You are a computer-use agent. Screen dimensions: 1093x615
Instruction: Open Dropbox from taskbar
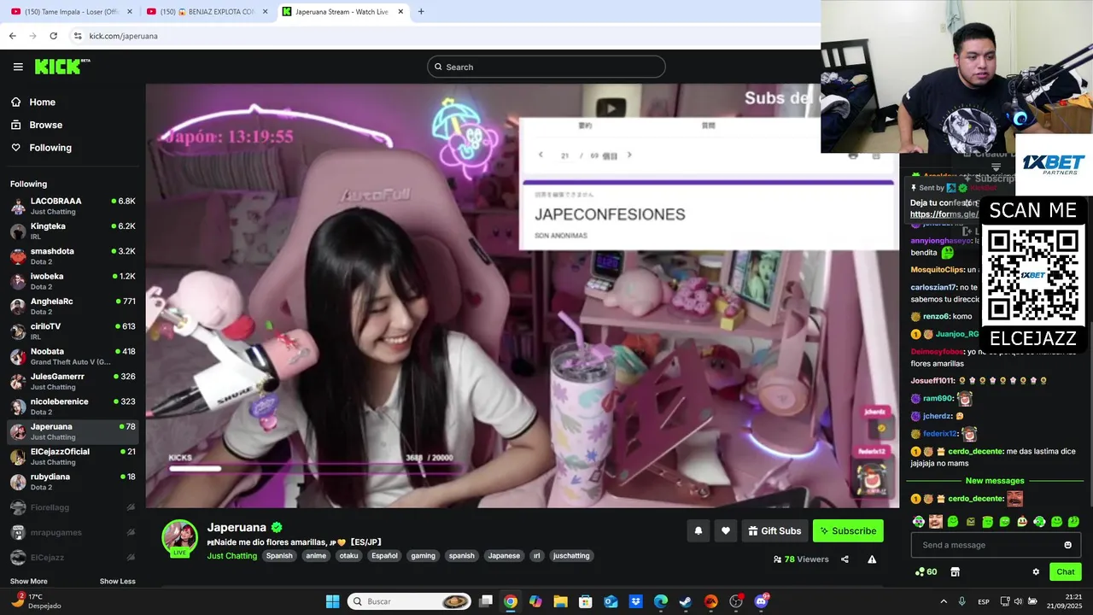pos(635,601)
